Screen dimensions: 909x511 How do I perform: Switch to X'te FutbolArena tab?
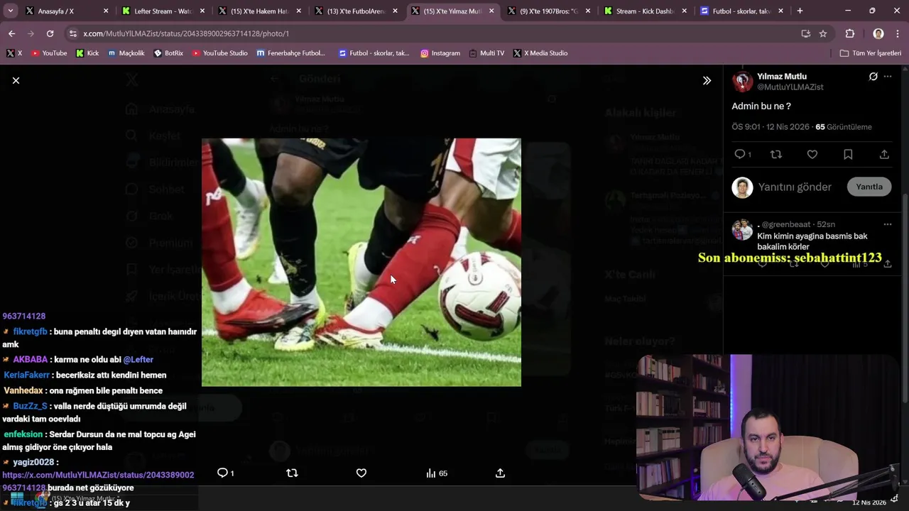click(x=354, y=11)
